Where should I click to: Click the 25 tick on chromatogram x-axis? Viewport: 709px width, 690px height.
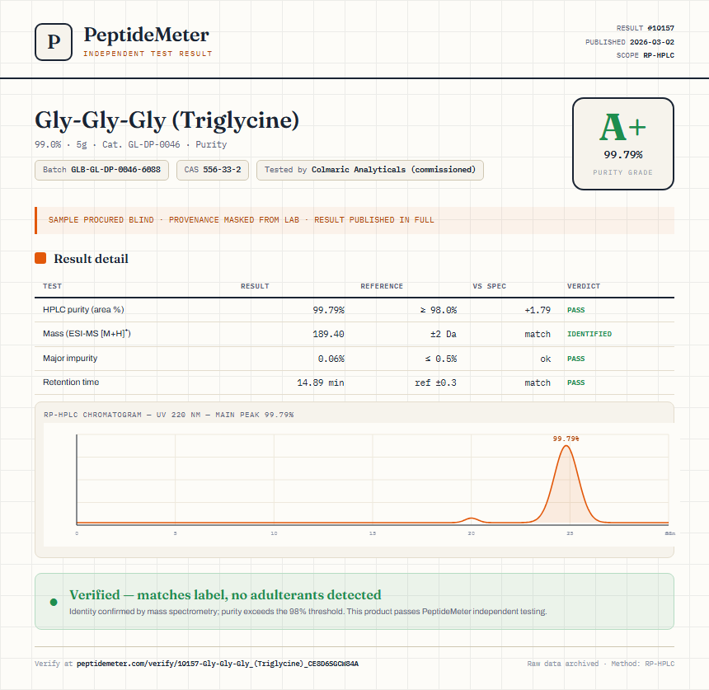(570, 533)
